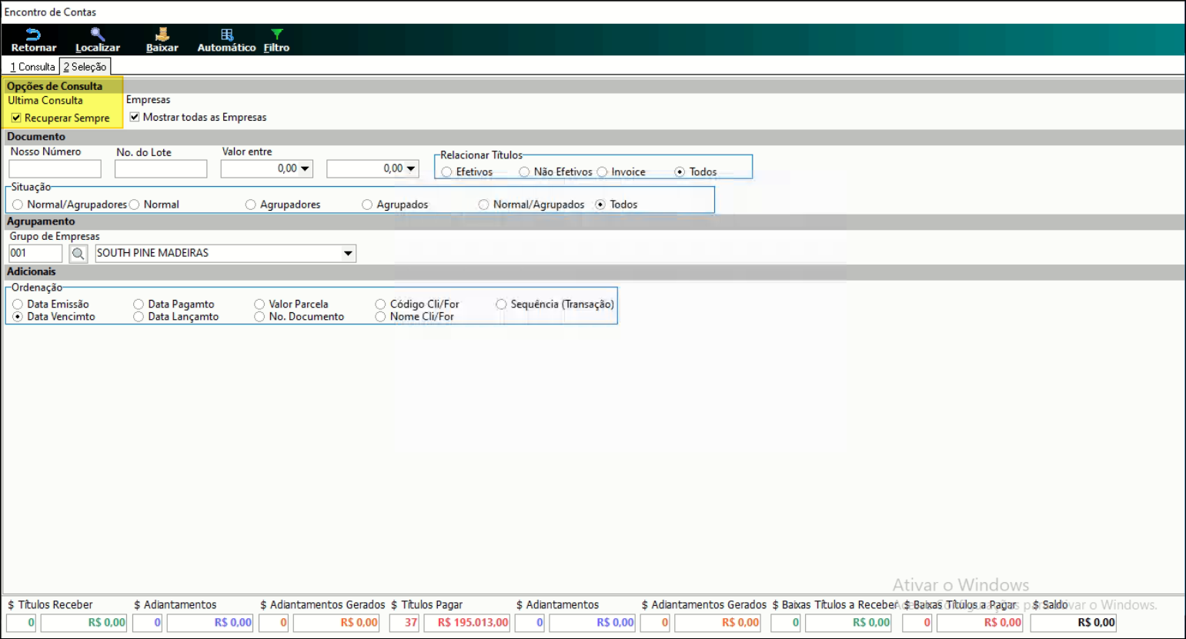Toggle Mostrar todas as Empresas checkbox
The height and width of the screenshot is (639, 1186).
pyautogui.click(x=135, y=117)
